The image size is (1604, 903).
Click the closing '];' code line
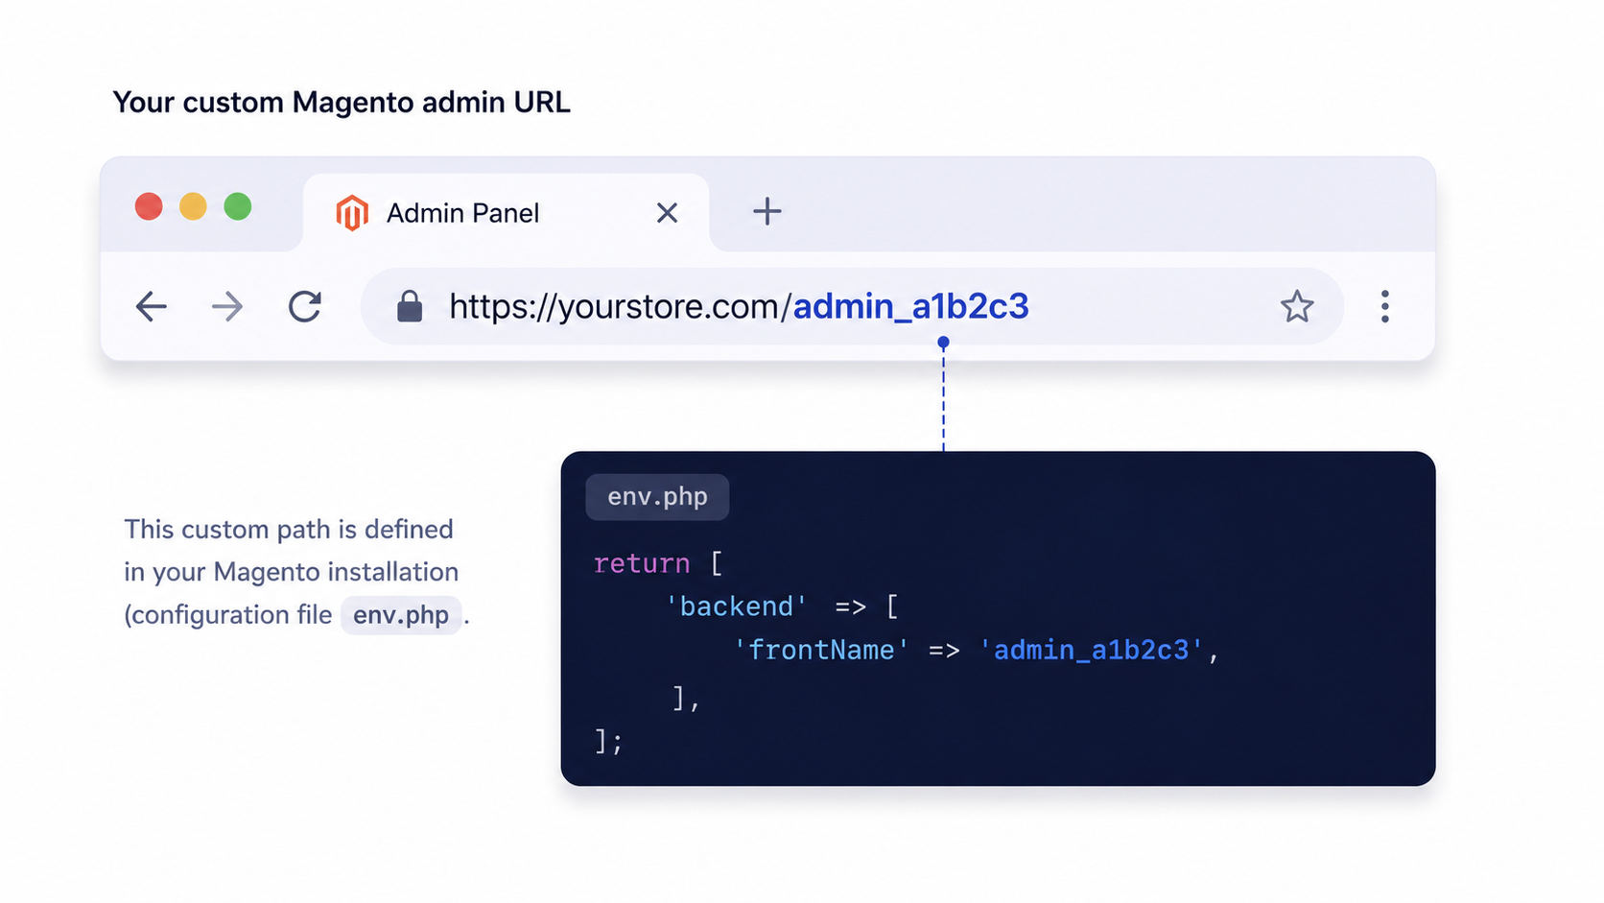(x=608, y=741)
